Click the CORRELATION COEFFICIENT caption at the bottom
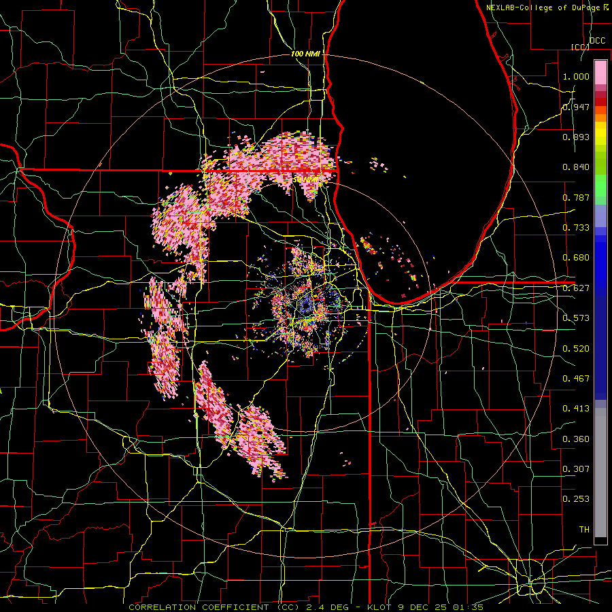 [306, 607]
